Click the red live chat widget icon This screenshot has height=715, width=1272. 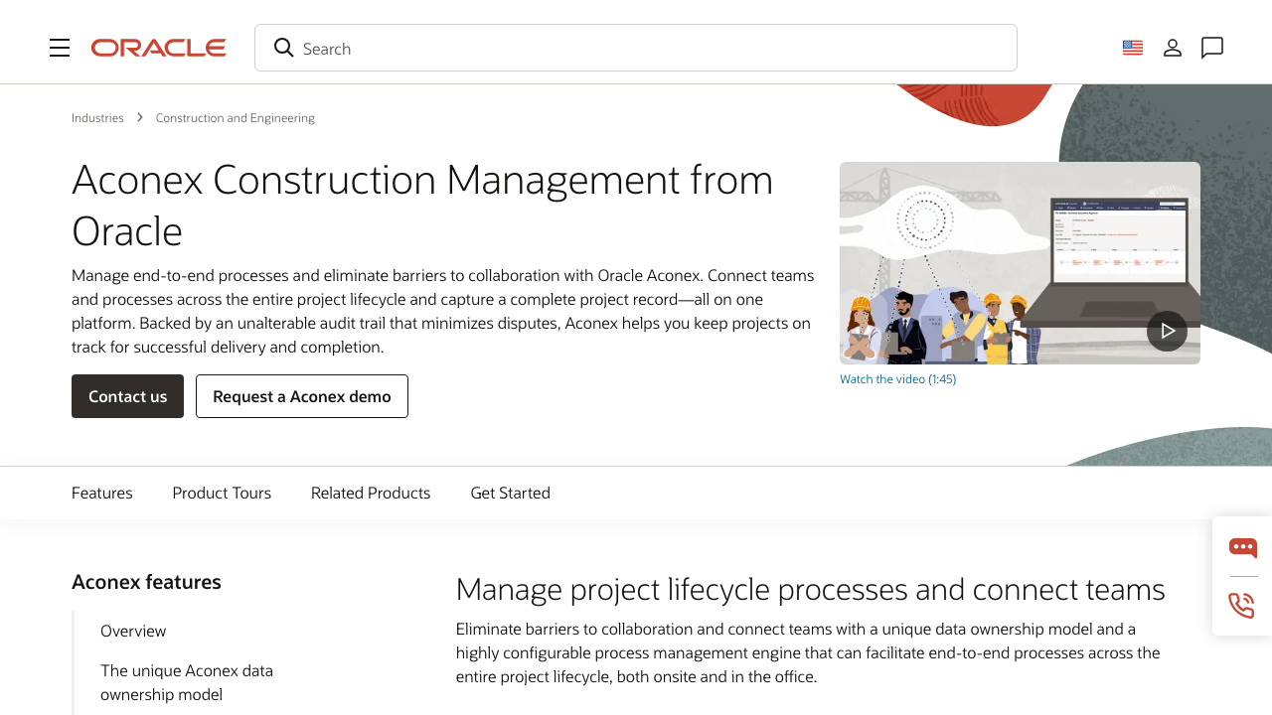(x=1242, y=547)
